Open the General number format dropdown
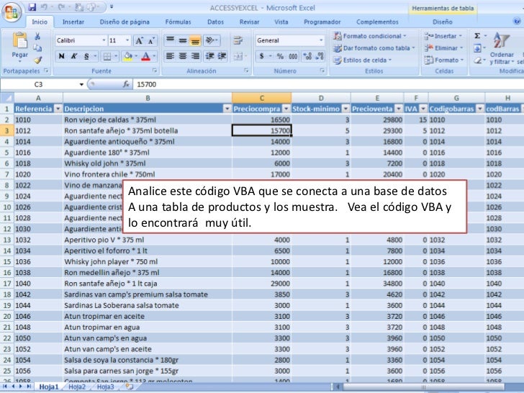The width and height of the screenshot is (524, 393). pyautogui.click(x=321, y=40)
